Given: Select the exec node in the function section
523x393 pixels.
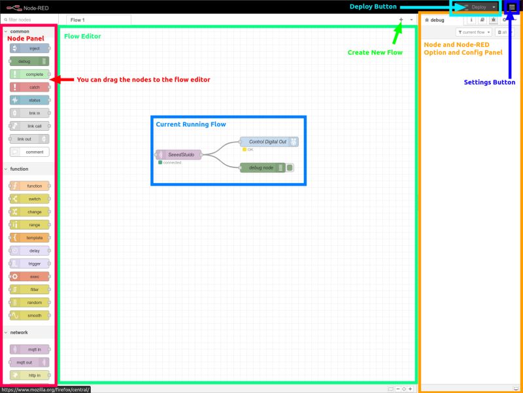Looking at the screenshot, I should click(x=29, y=277).
